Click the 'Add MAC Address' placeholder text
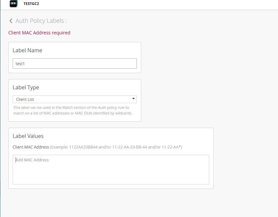This screenshot has width=278, height=217. pyautogui.click(x=32, y=160)
